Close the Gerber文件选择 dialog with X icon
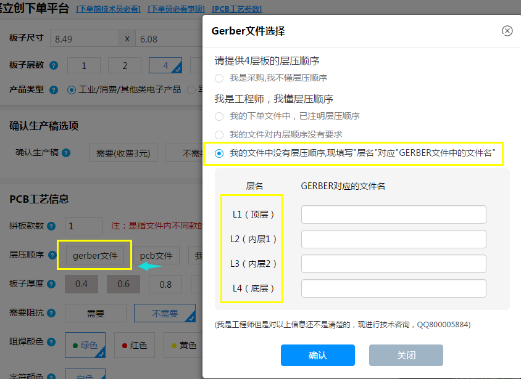Image resolution: width=521 pixels, height=379 pixels. 507,31
